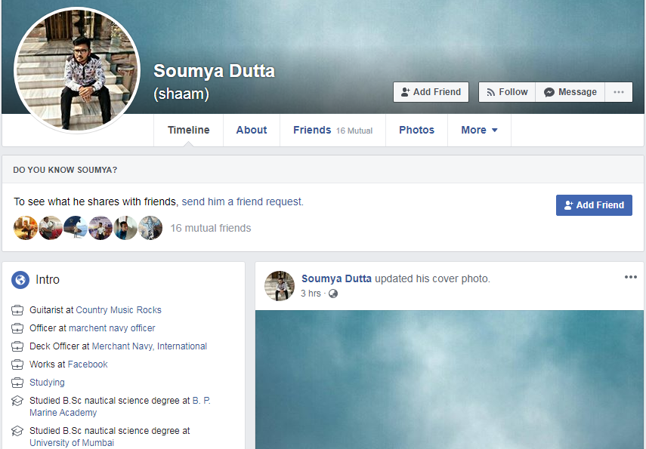Open 'Merchant Navy, International' link
646x449 pixels.
point(150,346)
